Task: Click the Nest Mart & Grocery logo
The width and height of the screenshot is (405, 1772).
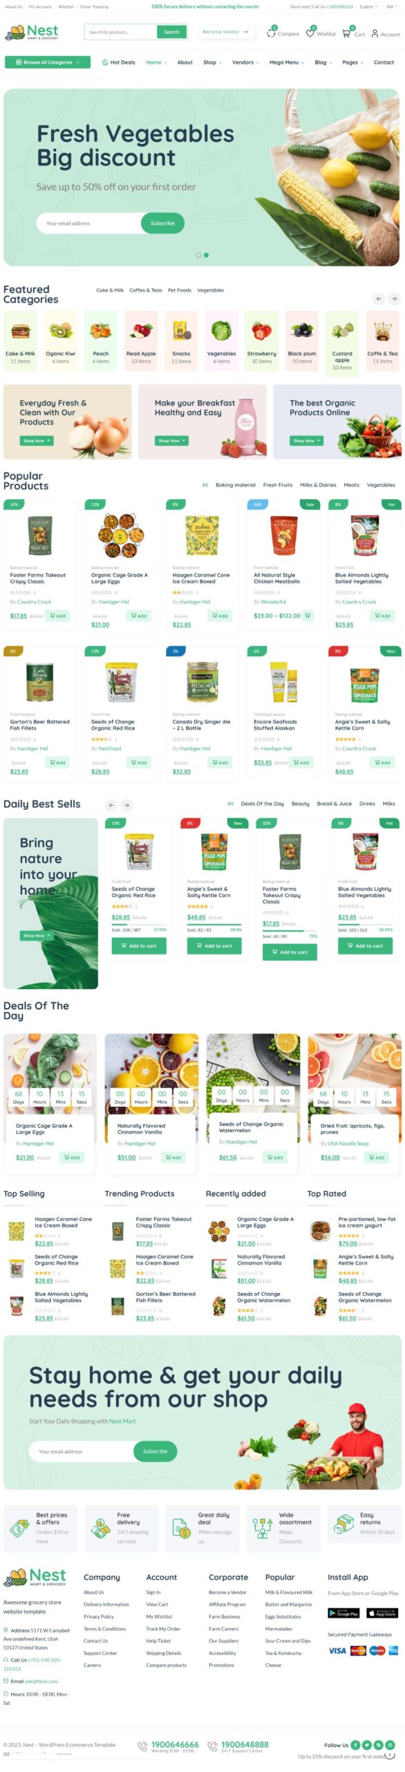Action: (x=32, y=32)
